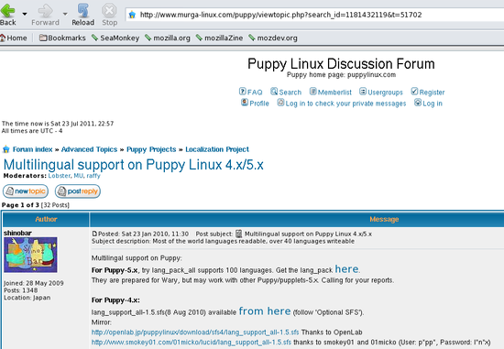Click the Search magnifier icon
Viewport: 504px width, 349px height.
[x=274, y=92]
